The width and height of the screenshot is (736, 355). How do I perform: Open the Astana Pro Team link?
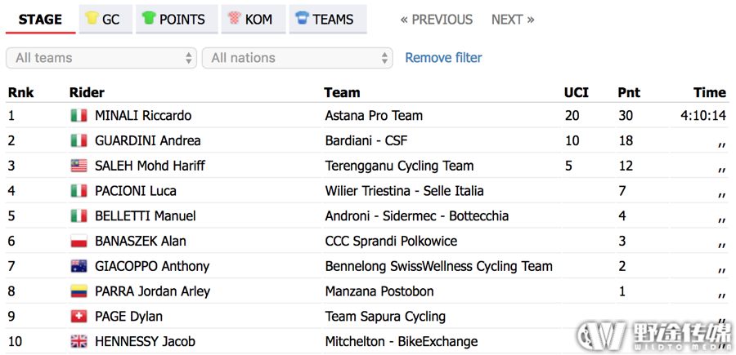374,116
